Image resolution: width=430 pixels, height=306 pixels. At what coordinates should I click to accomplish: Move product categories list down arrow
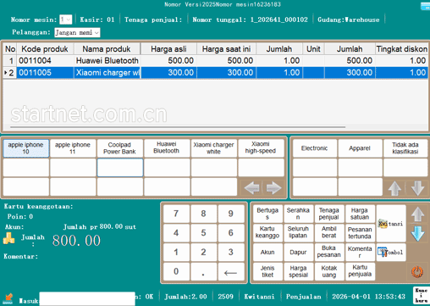click(x=417, y=187)
